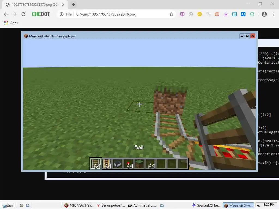Select second hotbar slot with powered rails
Screen dimensions: 279x209
tap(107, 164)
